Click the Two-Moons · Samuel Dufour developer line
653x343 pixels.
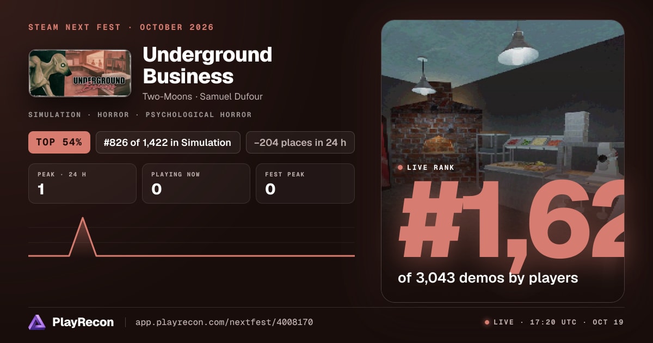(x=203, y=96)
